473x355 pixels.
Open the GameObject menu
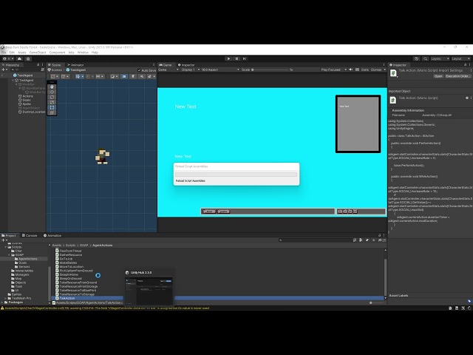(x=38, y=53)
